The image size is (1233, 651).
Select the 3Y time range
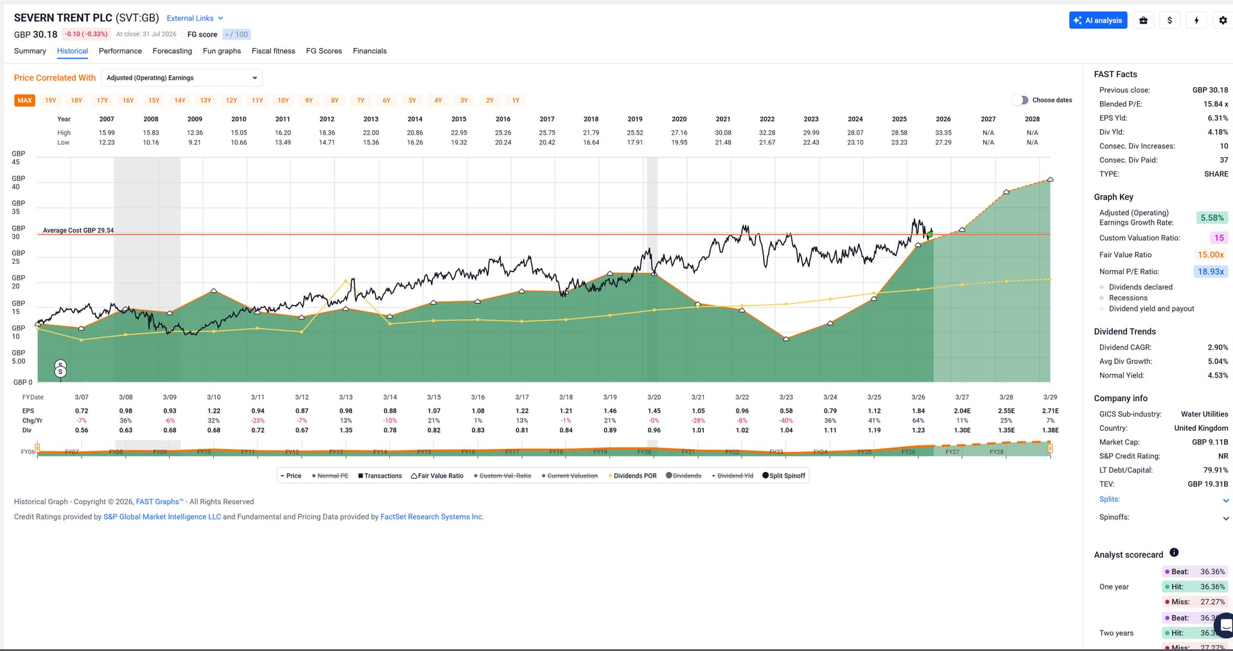(x=464, y=100)
